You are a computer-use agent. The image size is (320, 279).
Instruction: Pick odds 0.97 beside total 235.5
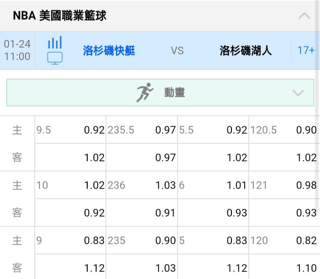(165, 130)
